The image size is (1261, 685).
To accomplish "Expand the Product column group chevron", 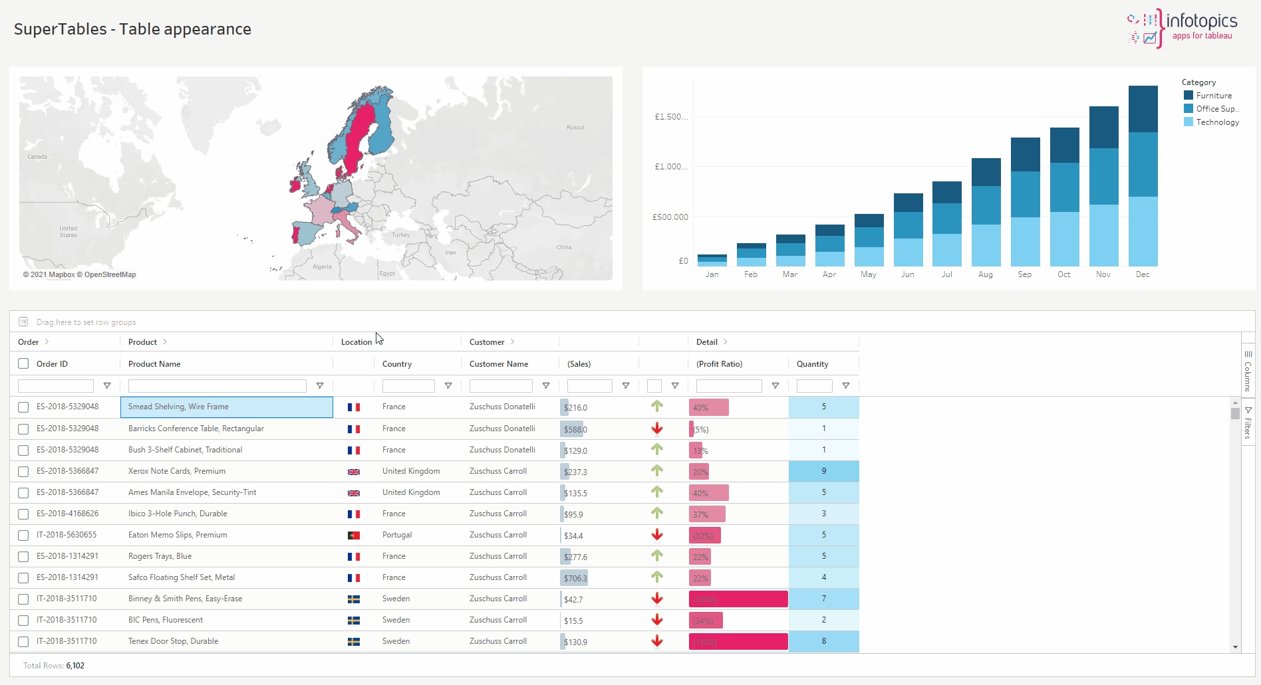I will click(x=165, y=342).
